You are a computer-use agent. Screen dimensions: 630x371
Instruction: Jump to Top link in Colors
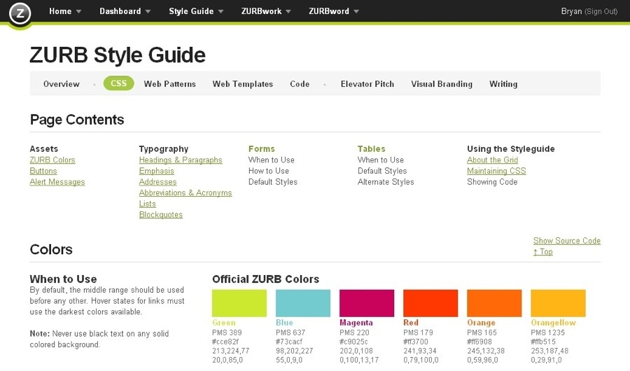click(x=542, y=251)
